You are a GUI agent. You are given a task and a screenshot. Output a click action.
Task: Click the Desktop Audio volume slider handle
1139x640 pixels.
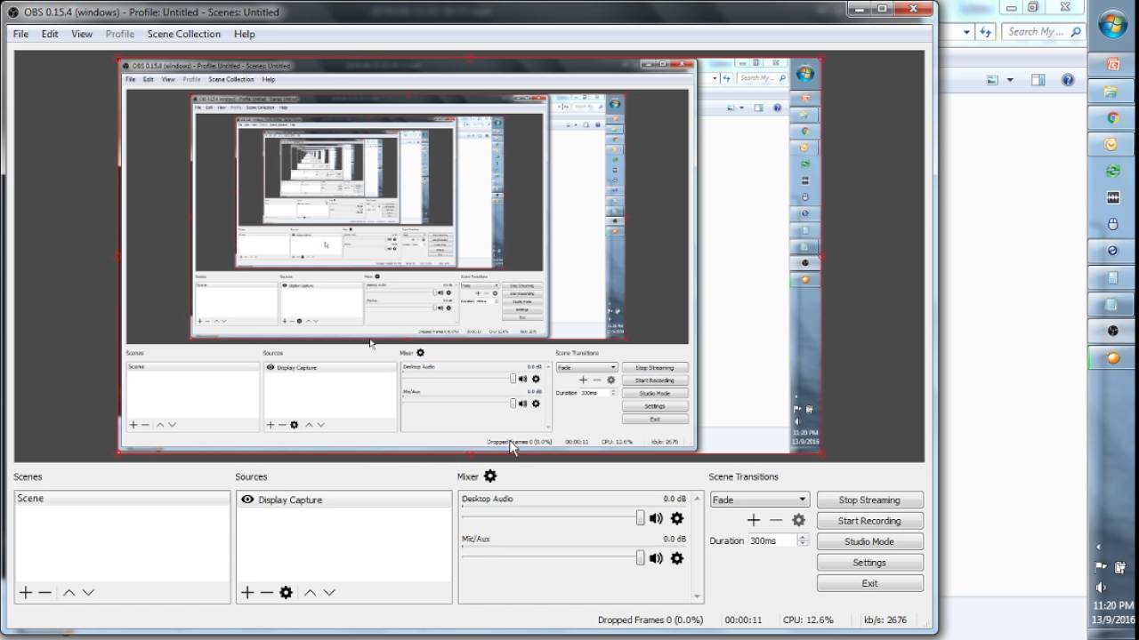[x=640, y=518]
